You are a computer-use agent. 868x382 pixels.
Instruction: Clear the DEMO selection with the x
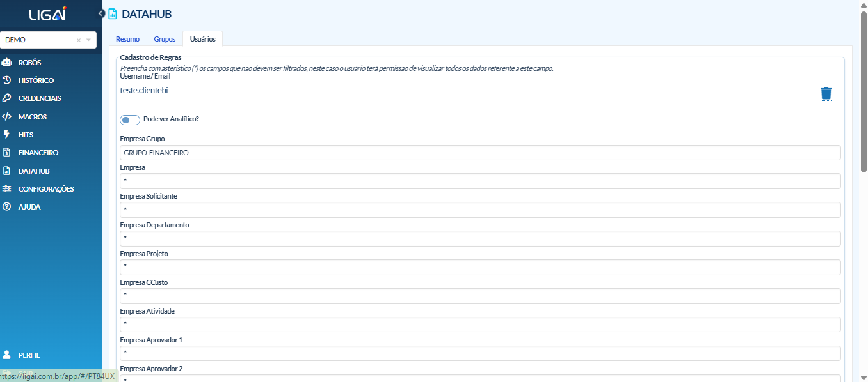pyautogui.click(x=79, y=40)
